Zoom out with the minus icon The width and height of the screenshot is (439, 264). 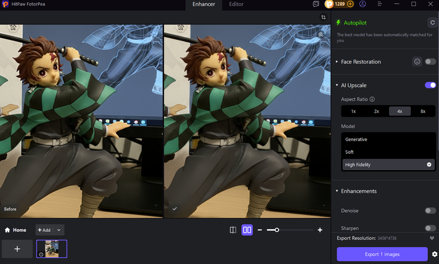tap(260, 230)
